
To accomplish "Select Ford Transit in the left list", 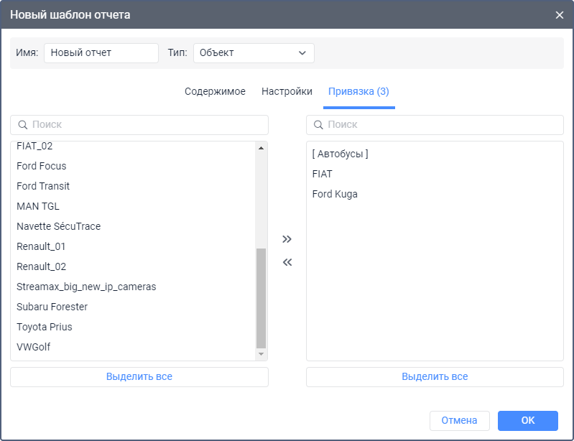I will (x=43, y=186).
